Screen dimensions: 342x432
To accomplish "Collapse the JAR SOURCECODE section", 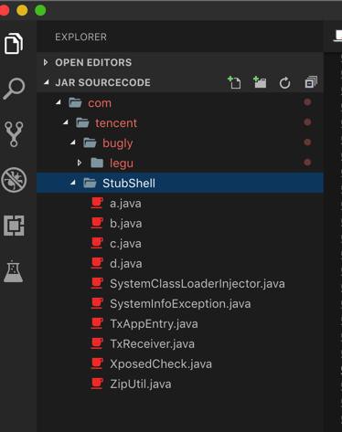I will 47,82.
